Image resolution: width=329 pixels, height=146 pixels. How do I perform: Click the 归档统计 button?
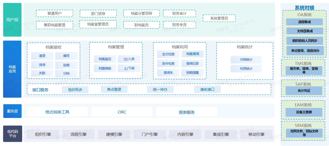point(246,60)
